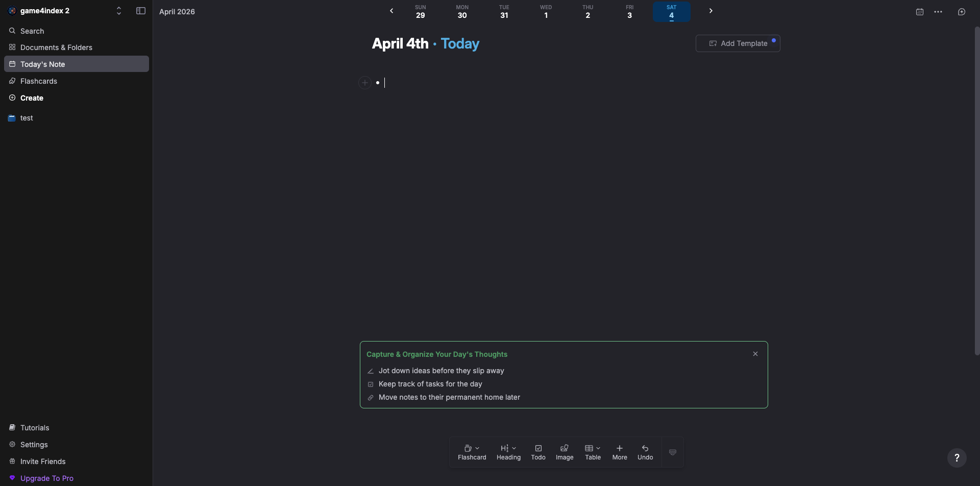
Task: Hide the keyboard toolbar using the keyboard icon
Action: tap(672, 452)
